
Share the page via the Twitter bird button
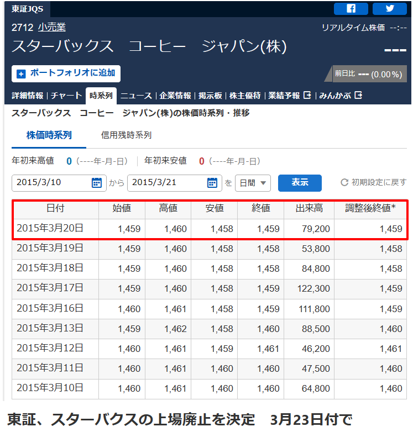[389, 8]
